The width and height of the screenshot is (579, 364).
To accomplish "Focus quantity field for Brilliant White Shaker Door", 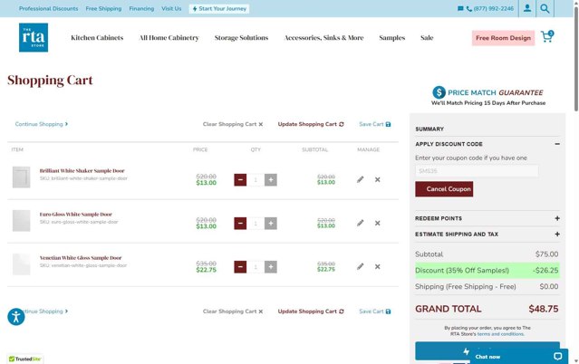I will pos(256,180).
